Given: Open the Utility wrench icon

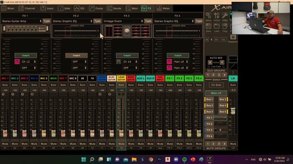Looking at the screenshot, I should pos(225,16).
